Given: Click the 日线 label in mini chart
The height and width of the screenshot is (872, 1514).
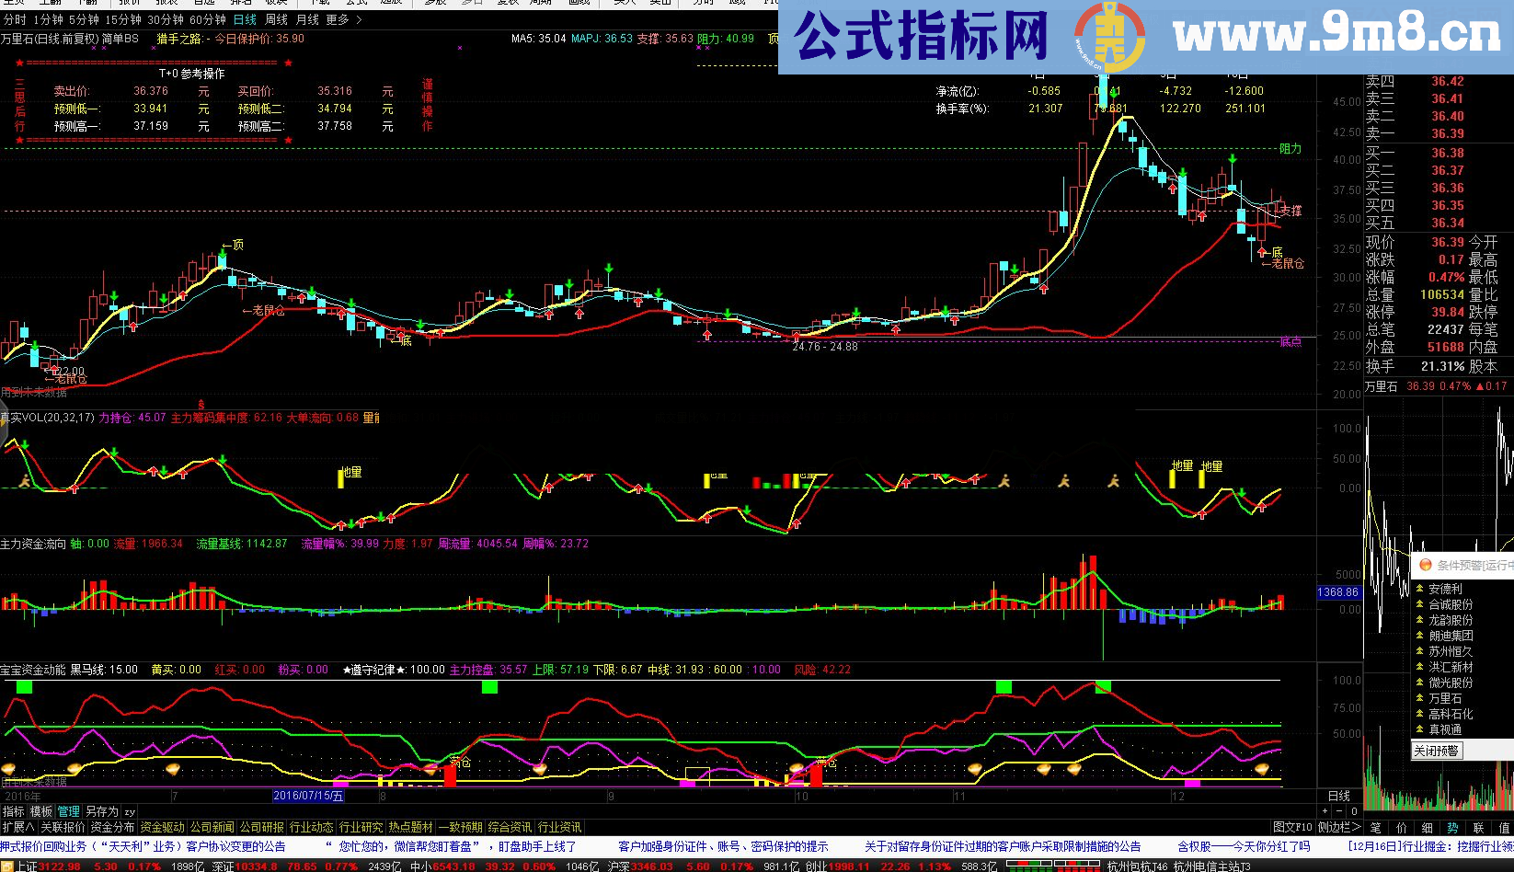Looking at the screenshot, I should (x=1339, y=796).
